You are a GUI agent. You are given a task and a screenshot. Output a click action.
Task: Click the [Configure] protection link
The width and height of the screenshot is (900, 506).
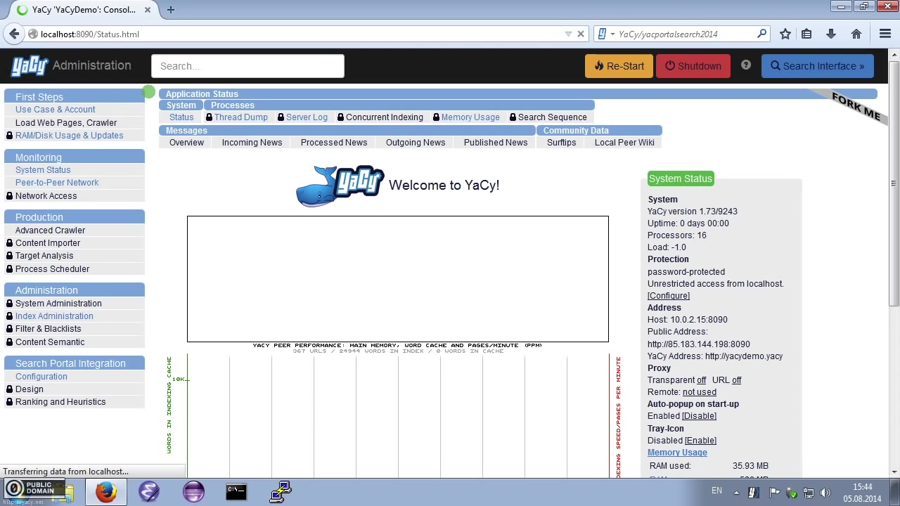point(669,296)
